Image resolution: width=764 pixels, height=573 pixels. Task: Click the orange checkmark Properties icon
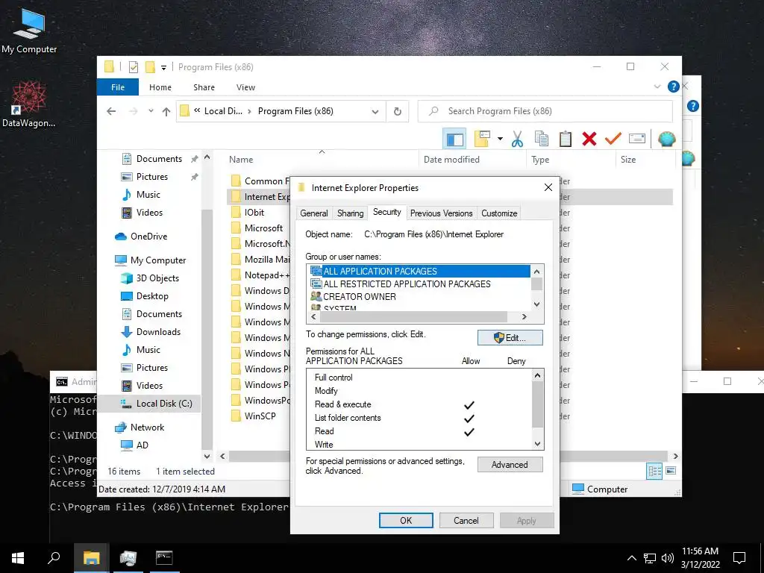click(x=613, y=139)
